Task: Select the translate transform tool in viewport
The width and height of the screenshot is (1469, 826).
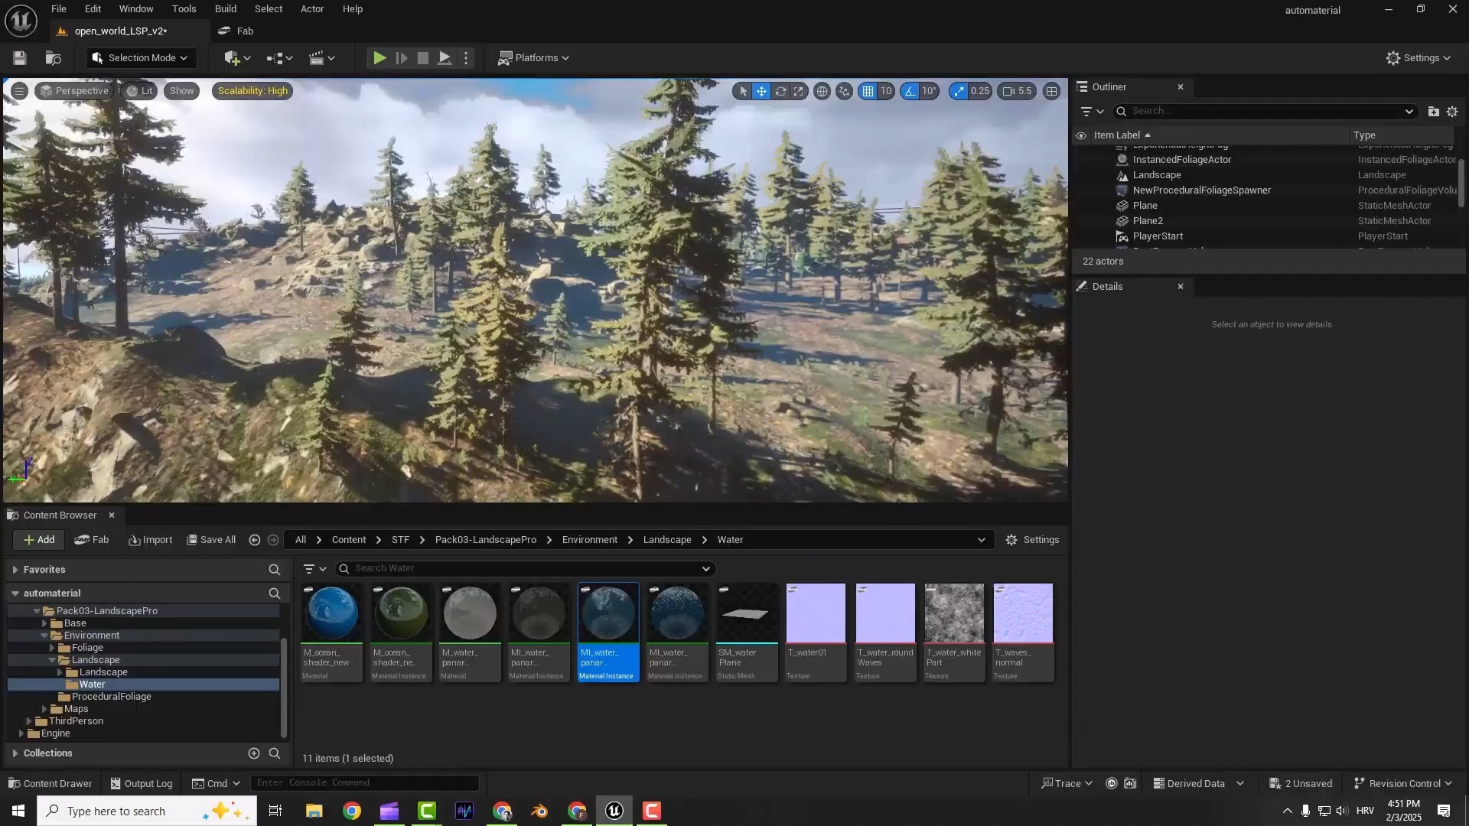Action: point(761,91)
